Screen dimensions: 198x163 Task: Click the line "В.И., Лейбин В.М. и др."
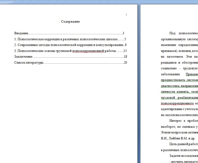tap(178, 138)
